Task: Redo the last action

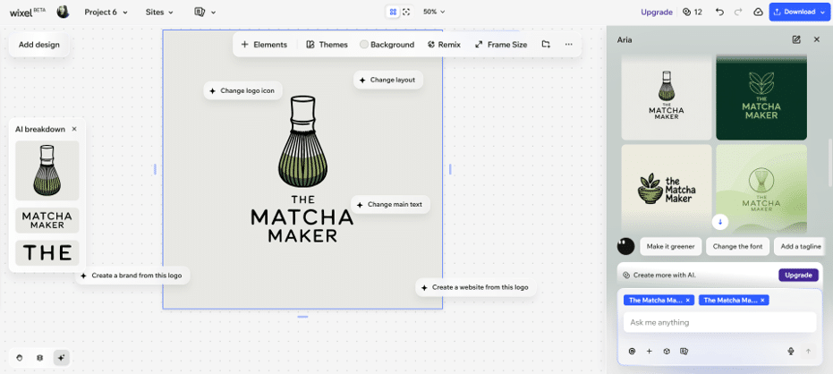Action: tap(738, 13)
